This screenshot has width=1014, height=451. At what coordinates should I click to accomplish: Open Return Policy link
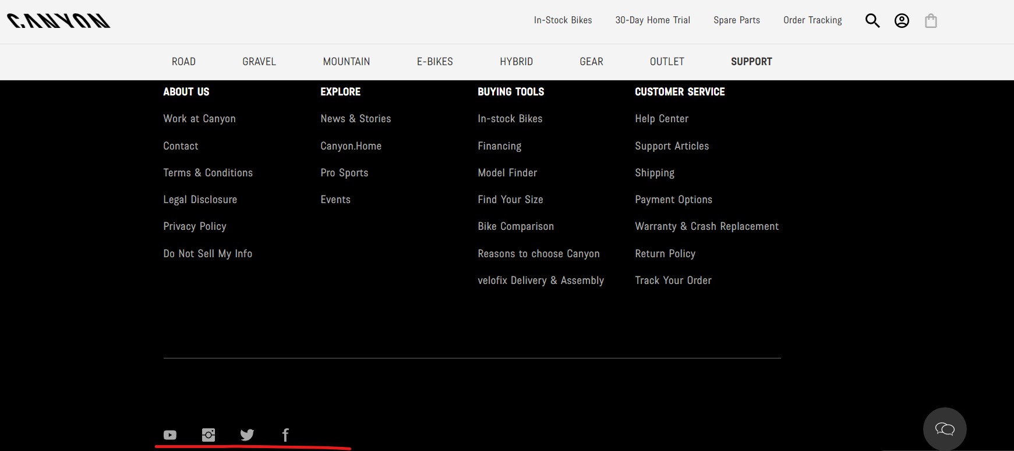click(665, 254)
